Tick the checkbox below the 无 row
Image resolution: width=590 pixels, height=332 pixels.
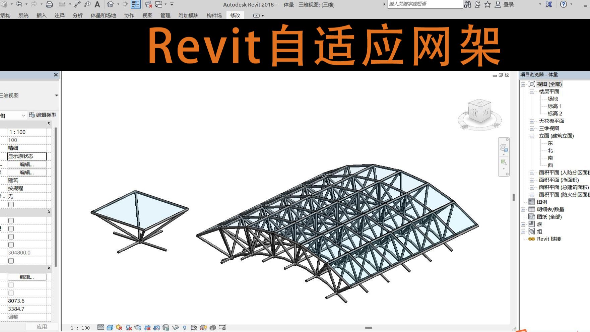[11, 204]
